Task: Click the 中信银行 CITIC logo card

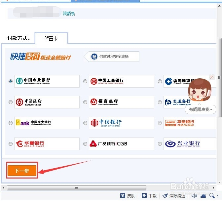Action: point(122,123)
